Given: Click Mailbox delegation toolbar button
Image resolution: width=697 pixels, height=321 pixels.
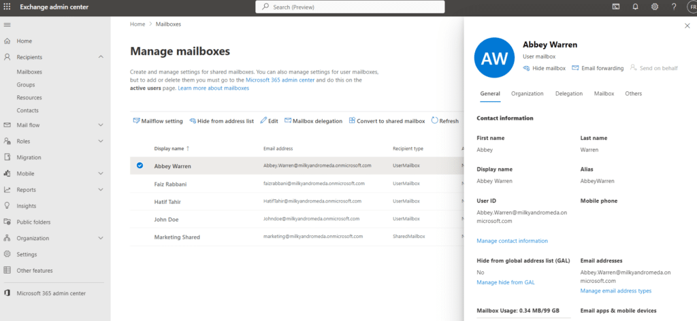Looking at the screenshot, I should (x=313, y=121).
